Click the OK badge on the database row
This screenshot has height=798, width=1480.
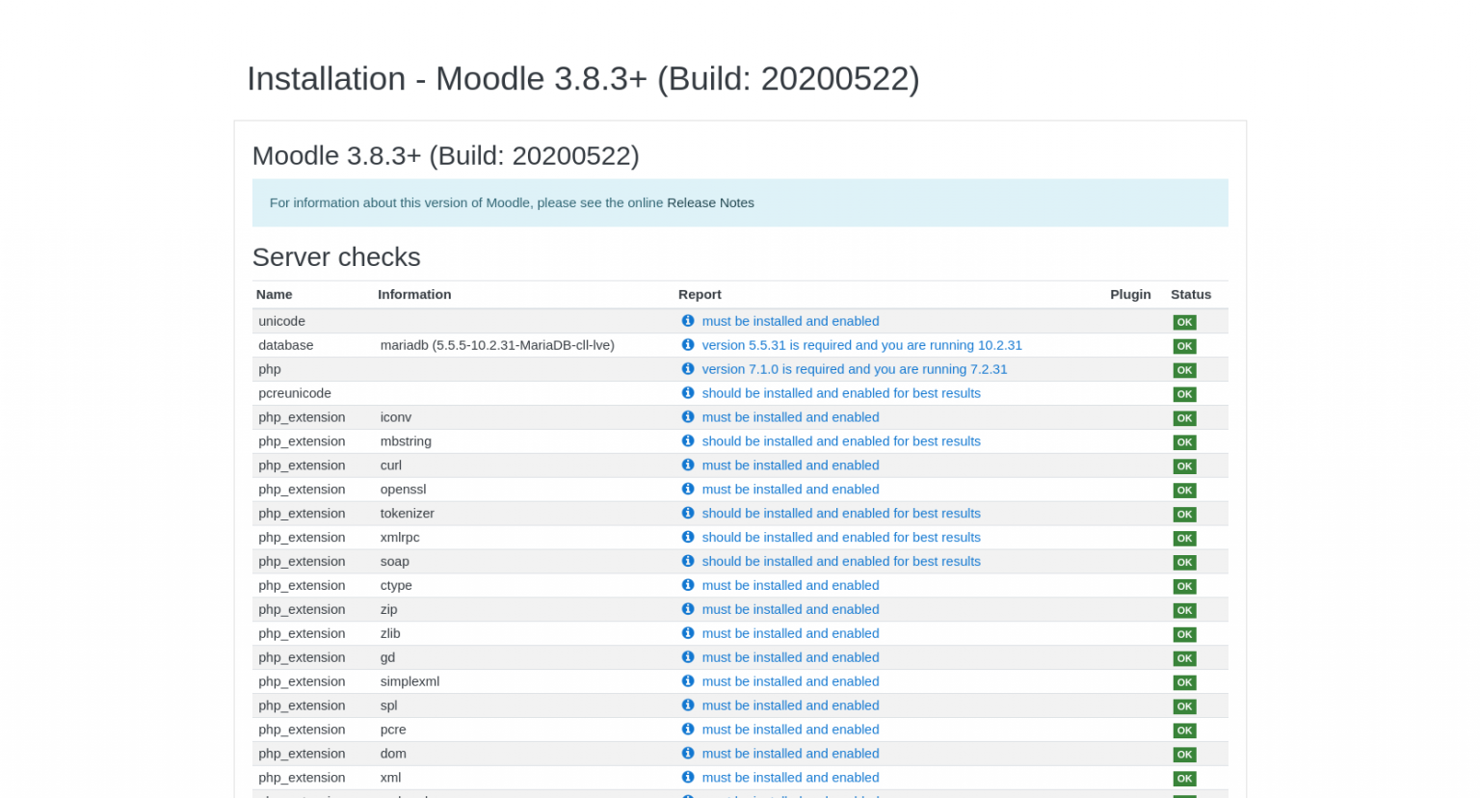click(1184, 345)
